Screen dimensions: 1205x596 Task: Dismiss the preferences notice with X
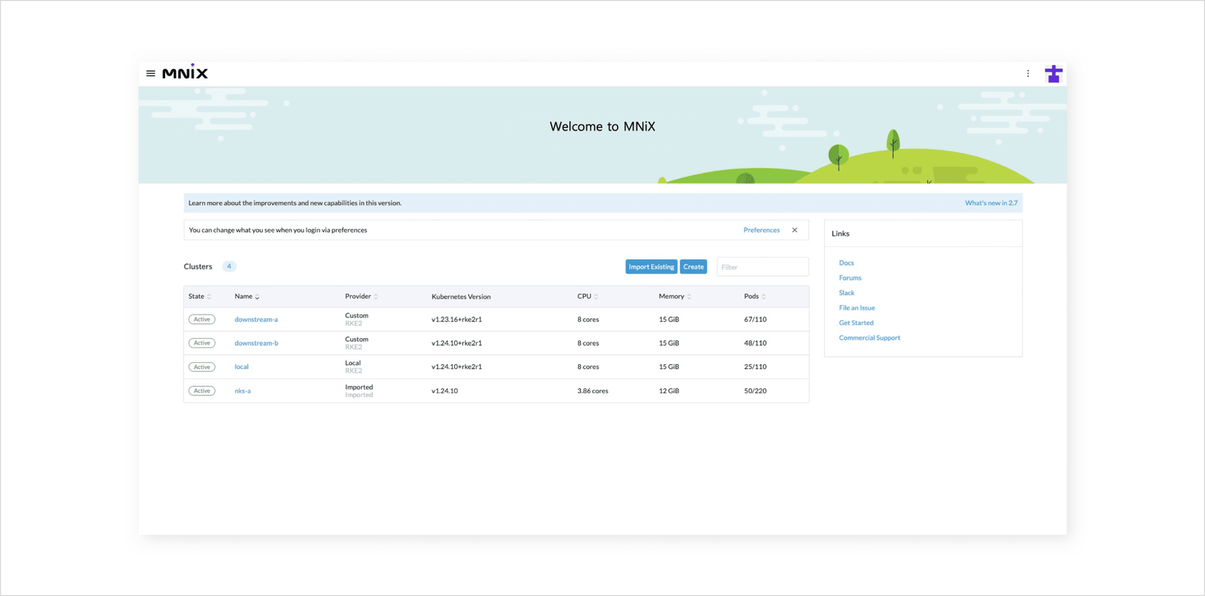795,230
